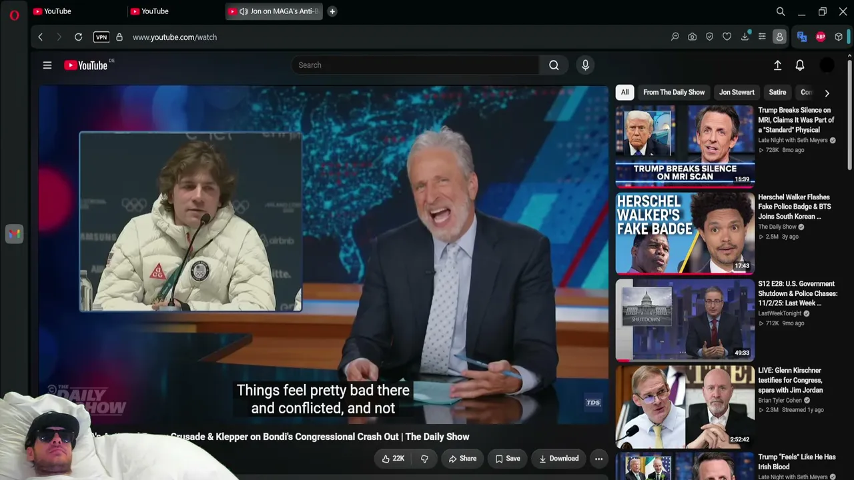Show more filter chips with the arrow

[827, 93]
